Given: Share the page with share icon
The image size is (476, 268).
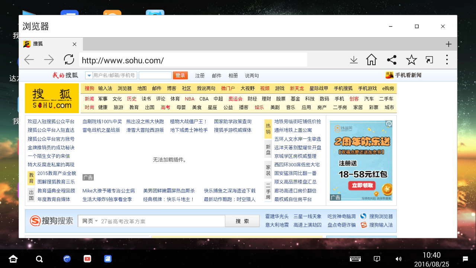Looking at the screenshot, I should [x=392, y=60].
